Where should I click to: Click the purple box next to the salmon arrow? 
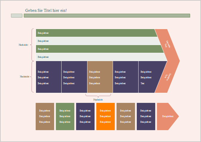[x=146, y=117]
